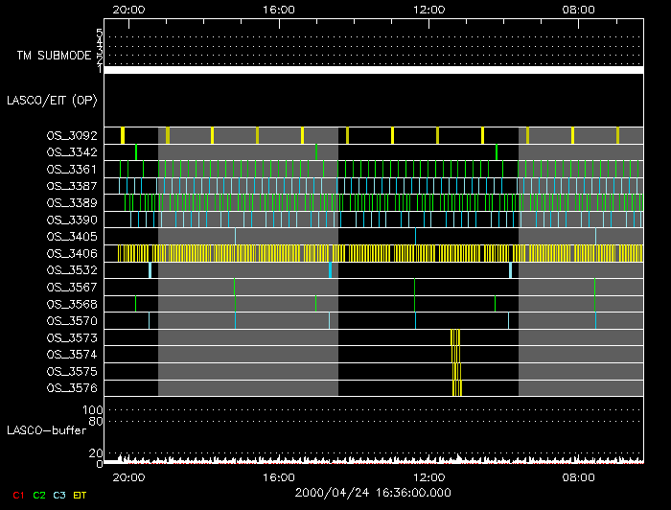Click the 16:00 label on bottom axis

pos(278,476)
